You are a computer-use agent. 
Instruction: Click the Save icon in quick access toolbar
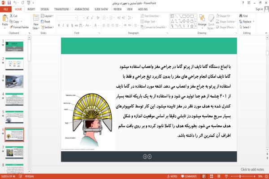pyautogui.click(x=9, y=3)
